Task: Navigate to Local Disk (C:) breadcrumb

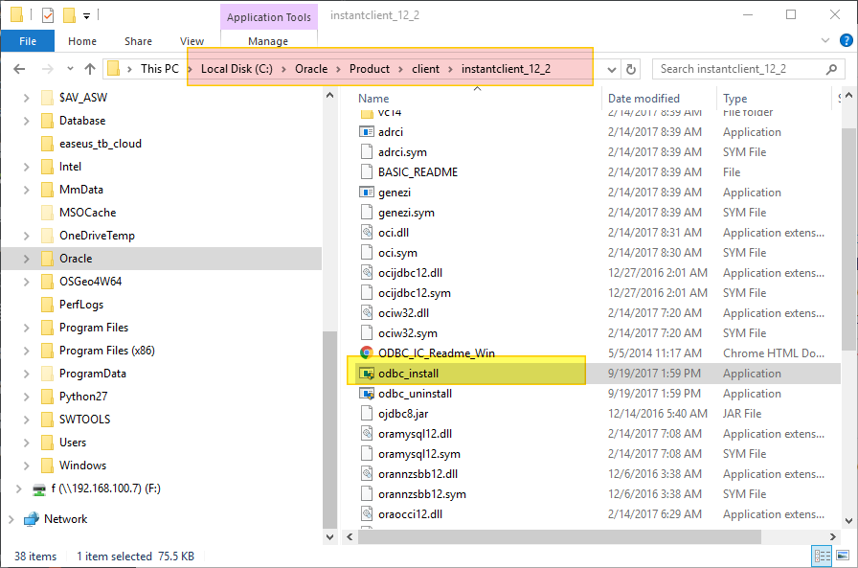Action: pos(237,69)
